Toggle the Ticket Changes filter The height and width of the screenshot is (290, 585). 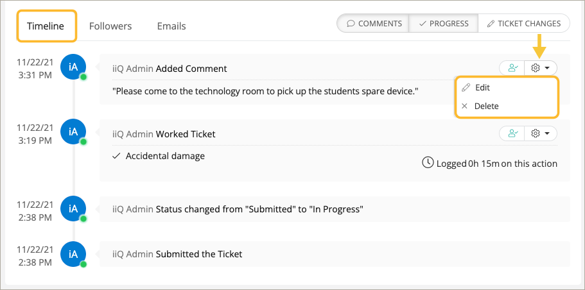(523, 24)
